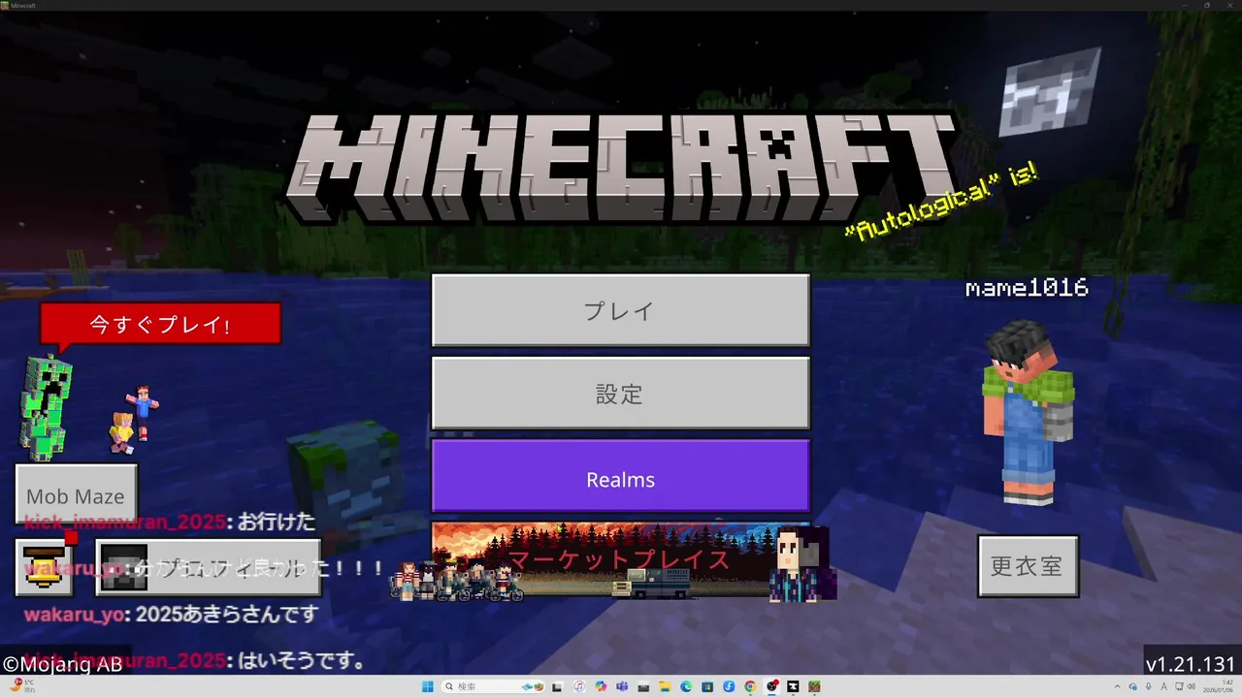Open the clock showing 1:42
1242x698 pixels.
pos(1218,686)
